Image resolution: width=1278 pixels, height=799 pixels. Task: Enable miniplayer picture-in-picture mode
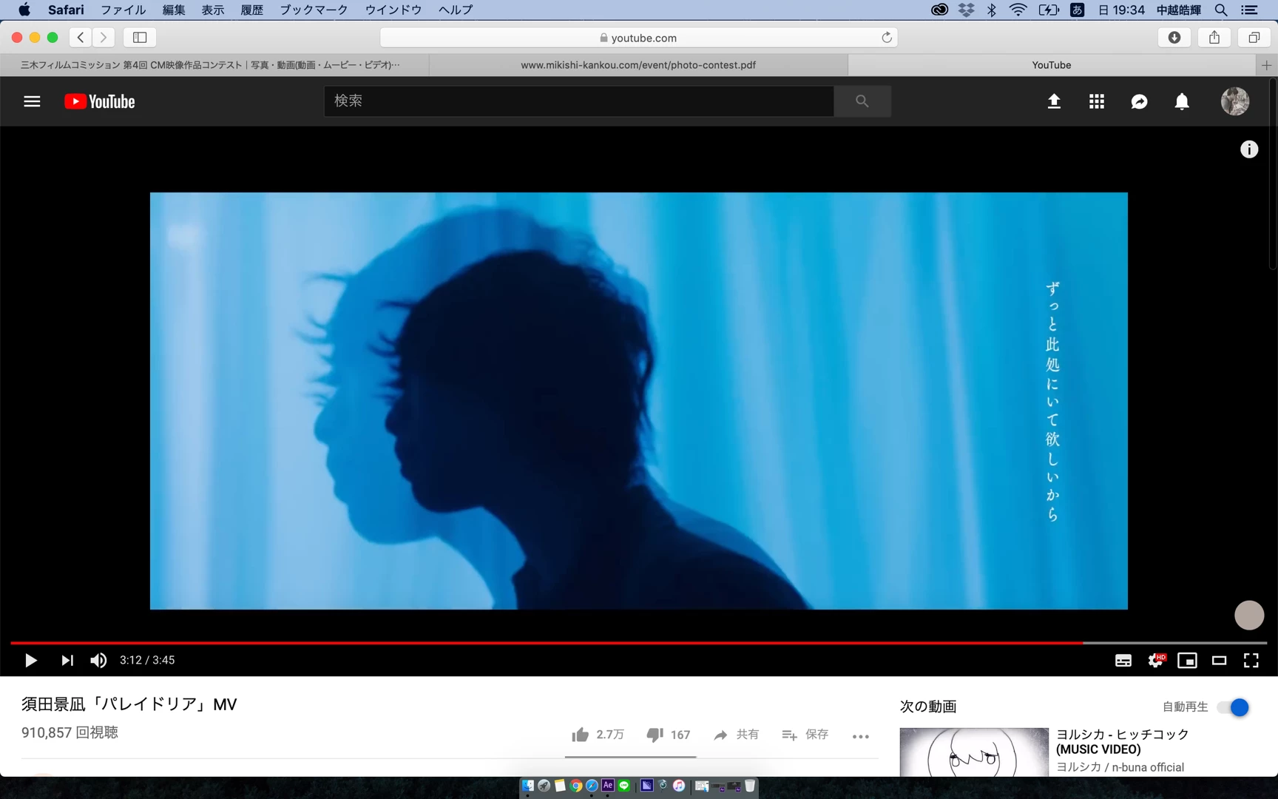[1188, 661]
